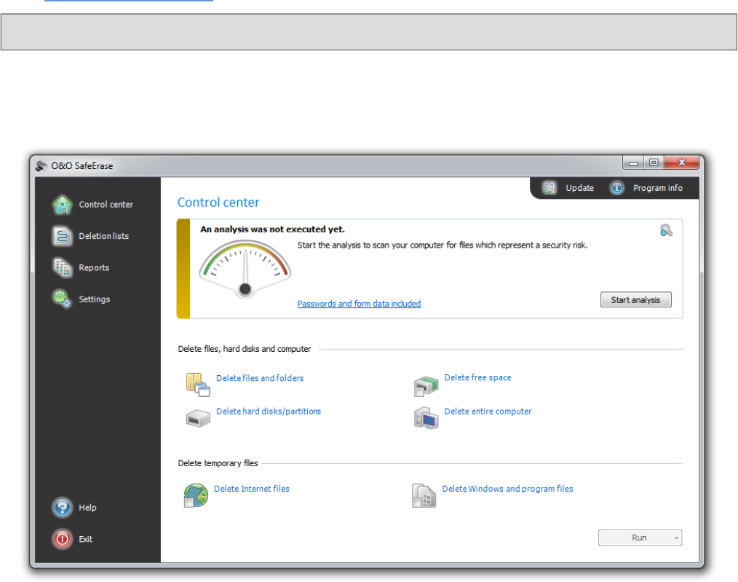
Task: Click the Update icon in top bar
Action: 549,188
